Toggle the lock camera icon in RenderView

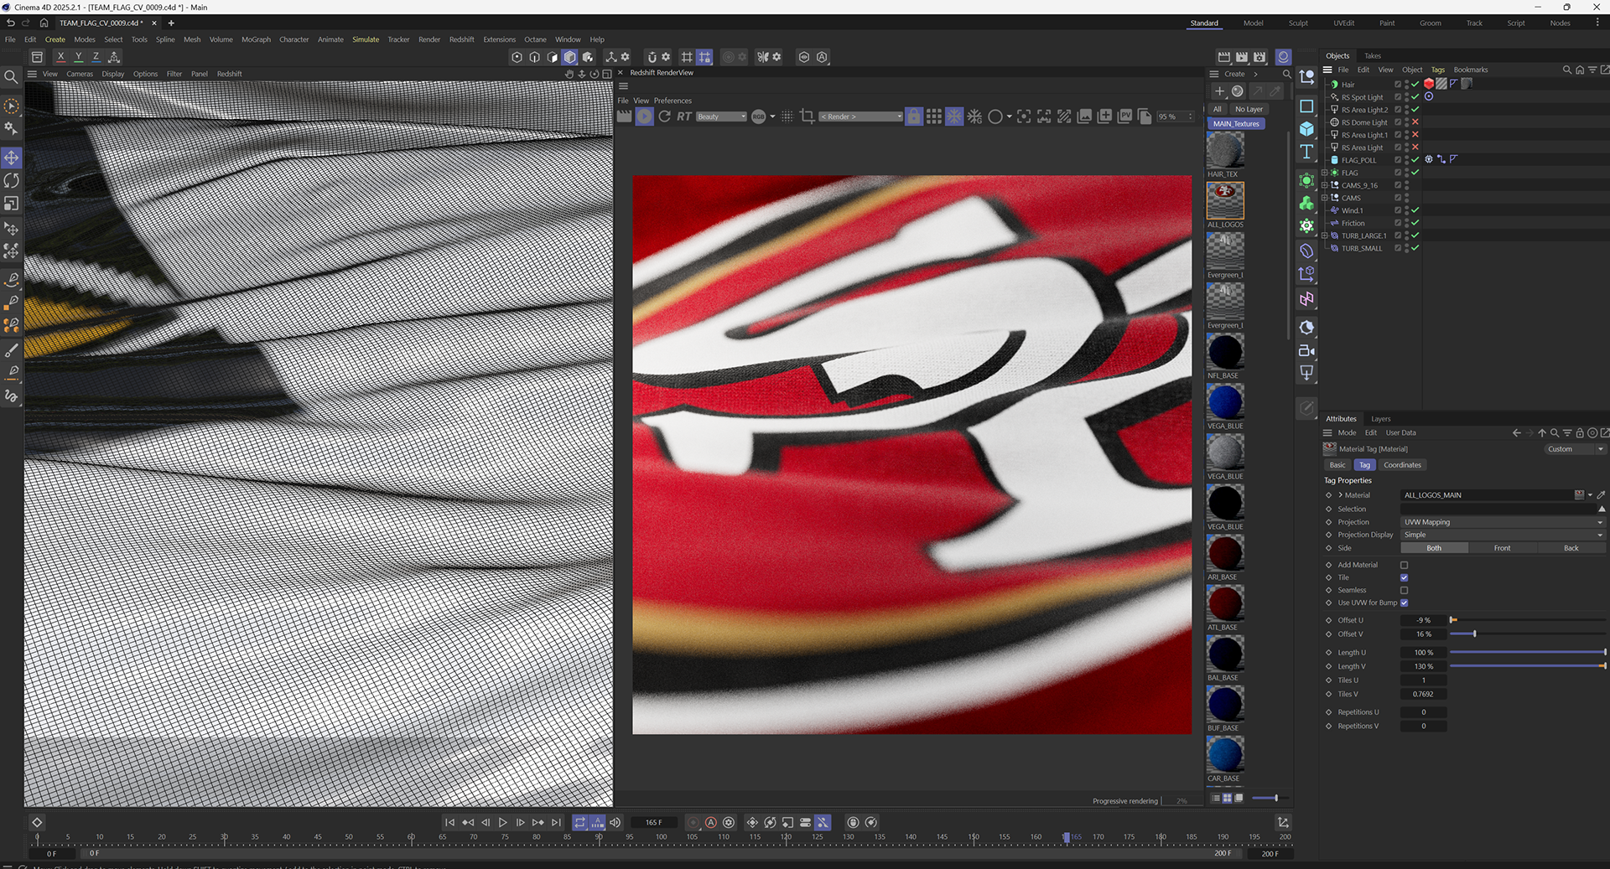914,116
